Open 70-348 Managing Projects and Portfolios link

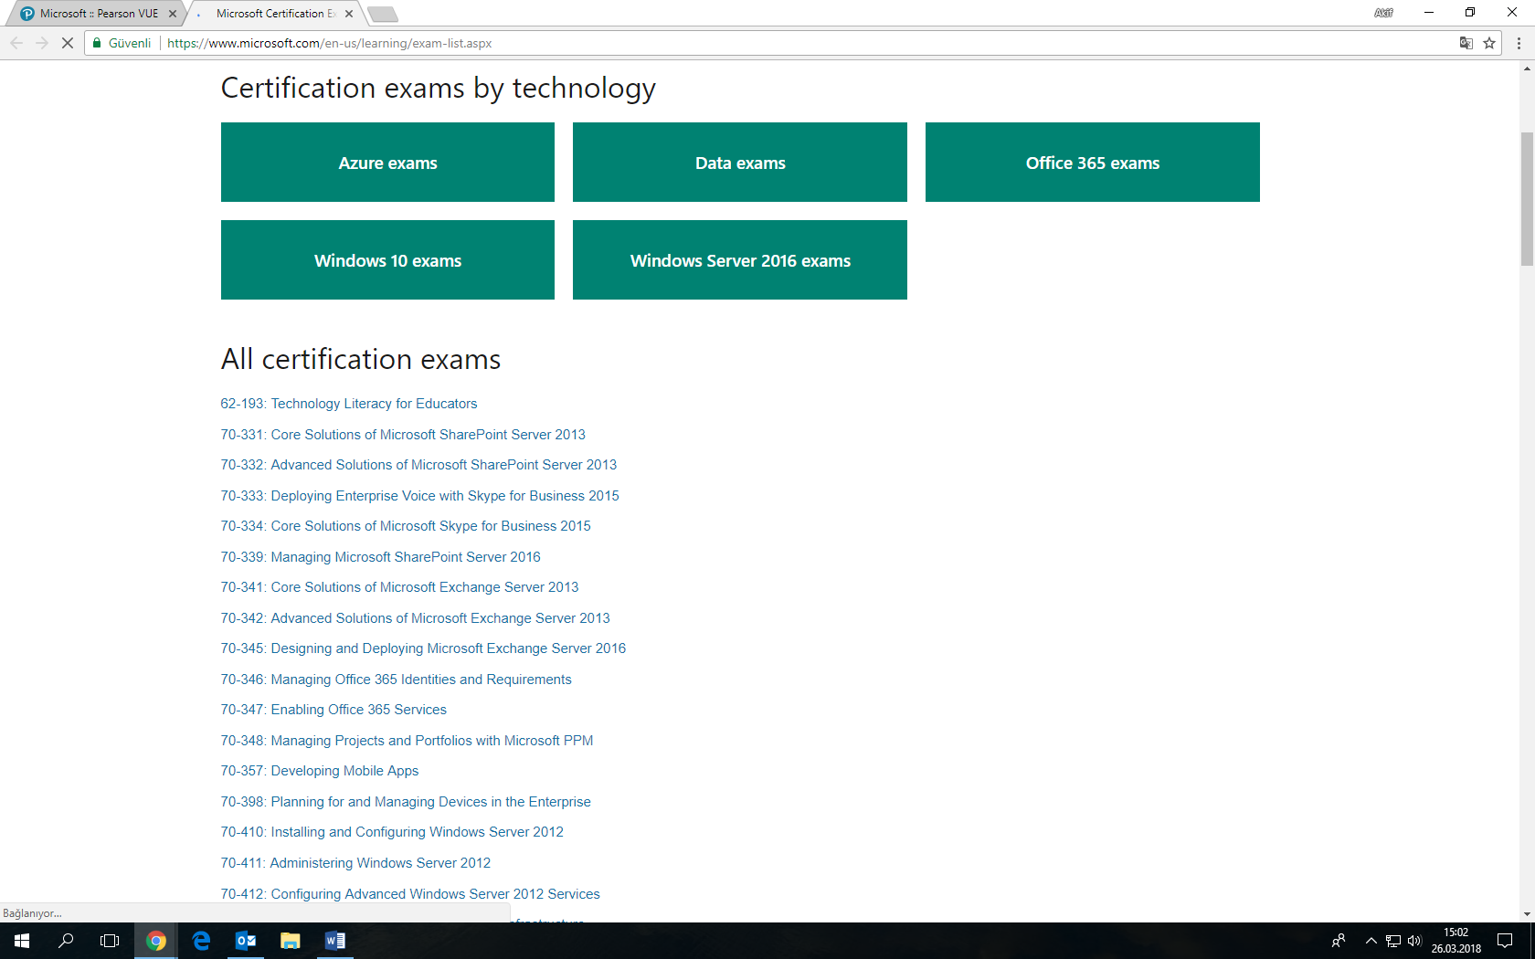(x=407, y=741)
